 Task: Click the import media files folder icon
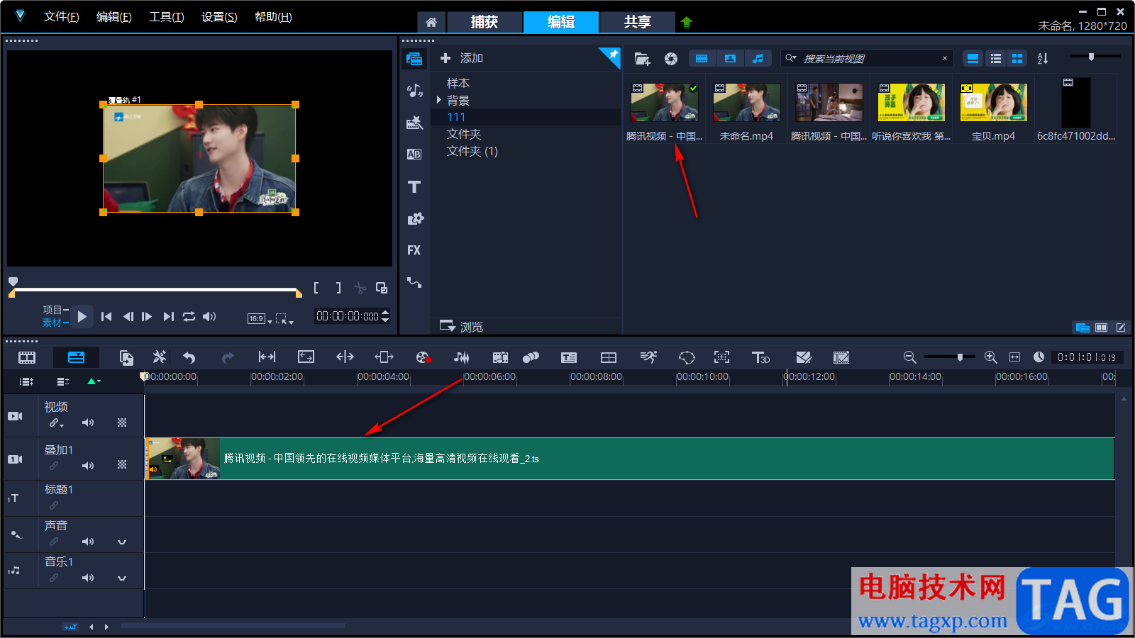[x=642, y=59]
